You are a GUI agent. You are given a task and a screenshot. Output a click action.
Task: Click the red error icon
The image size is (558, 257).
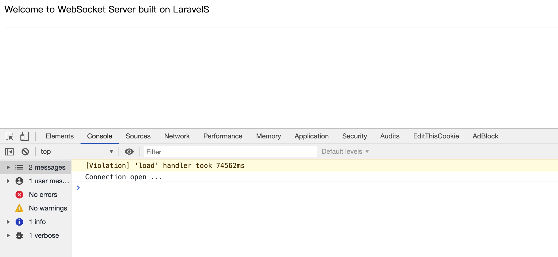tap(19, 195)
